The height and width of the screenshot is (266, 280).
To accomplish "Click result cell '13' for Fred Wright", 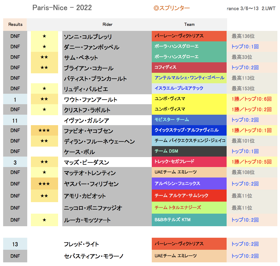I will point(15,244).
